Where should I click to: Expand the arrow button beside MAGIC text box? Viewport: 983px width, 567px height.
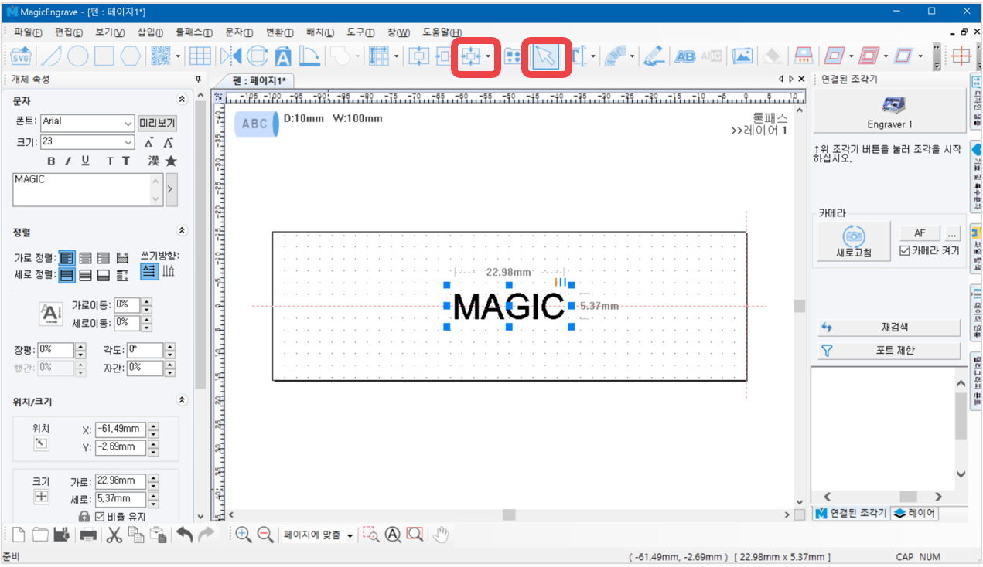pos(172,189)
